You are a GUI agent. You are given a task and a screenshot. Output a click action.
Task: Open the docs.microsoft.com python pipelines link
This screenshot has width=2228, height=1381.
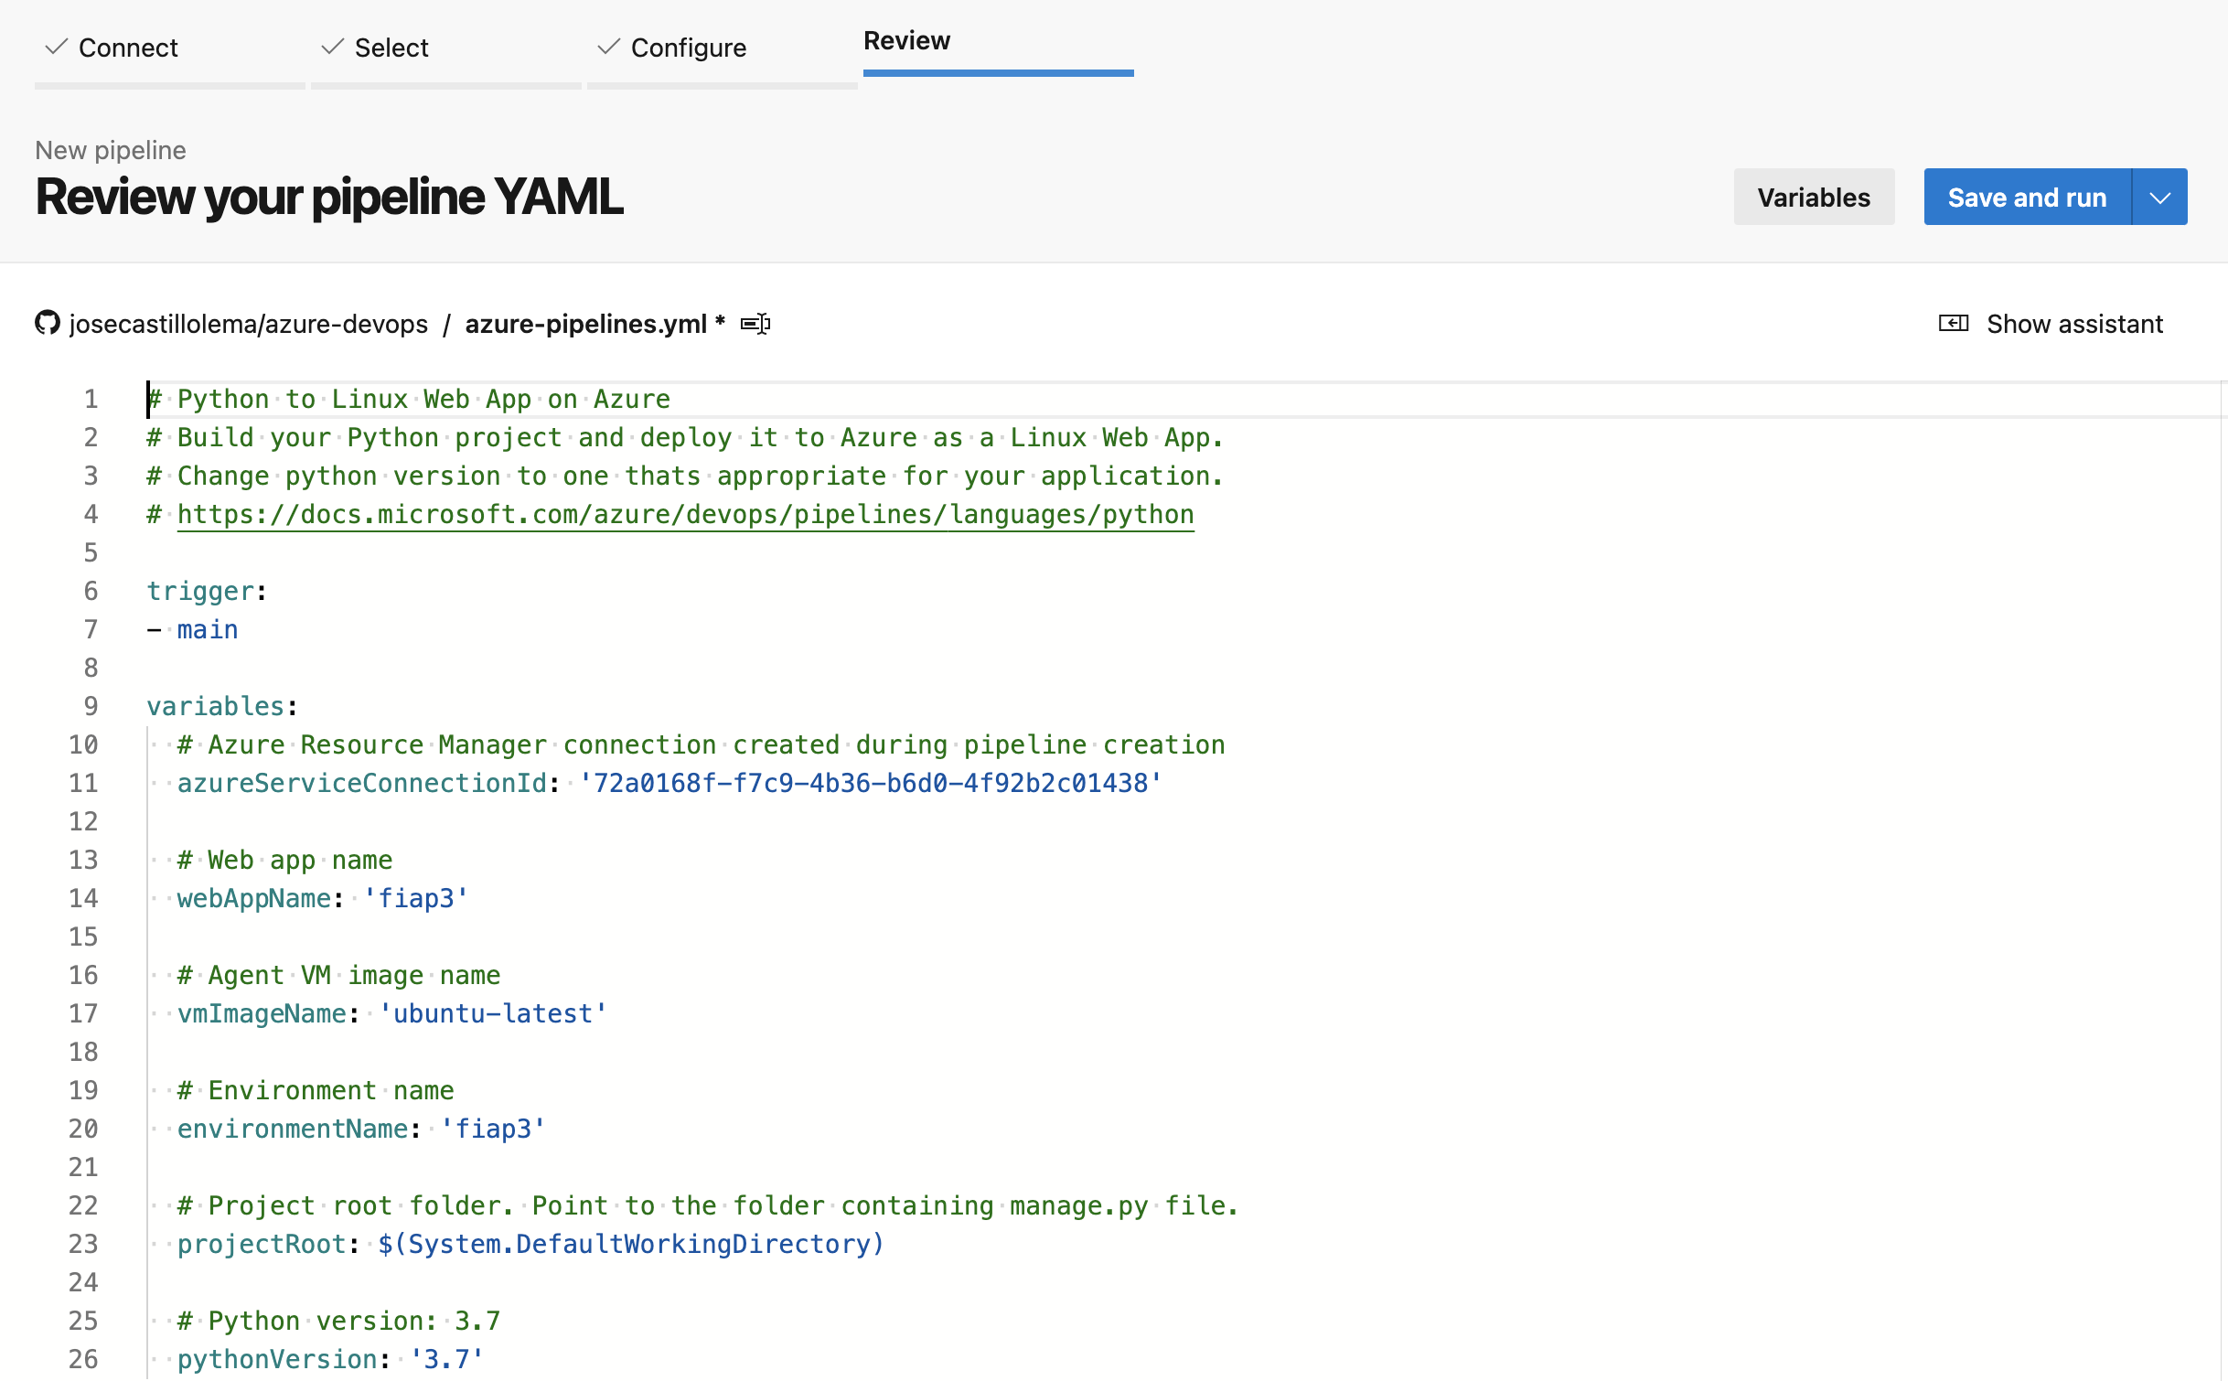pyautogui.click(x=685, y=515)
